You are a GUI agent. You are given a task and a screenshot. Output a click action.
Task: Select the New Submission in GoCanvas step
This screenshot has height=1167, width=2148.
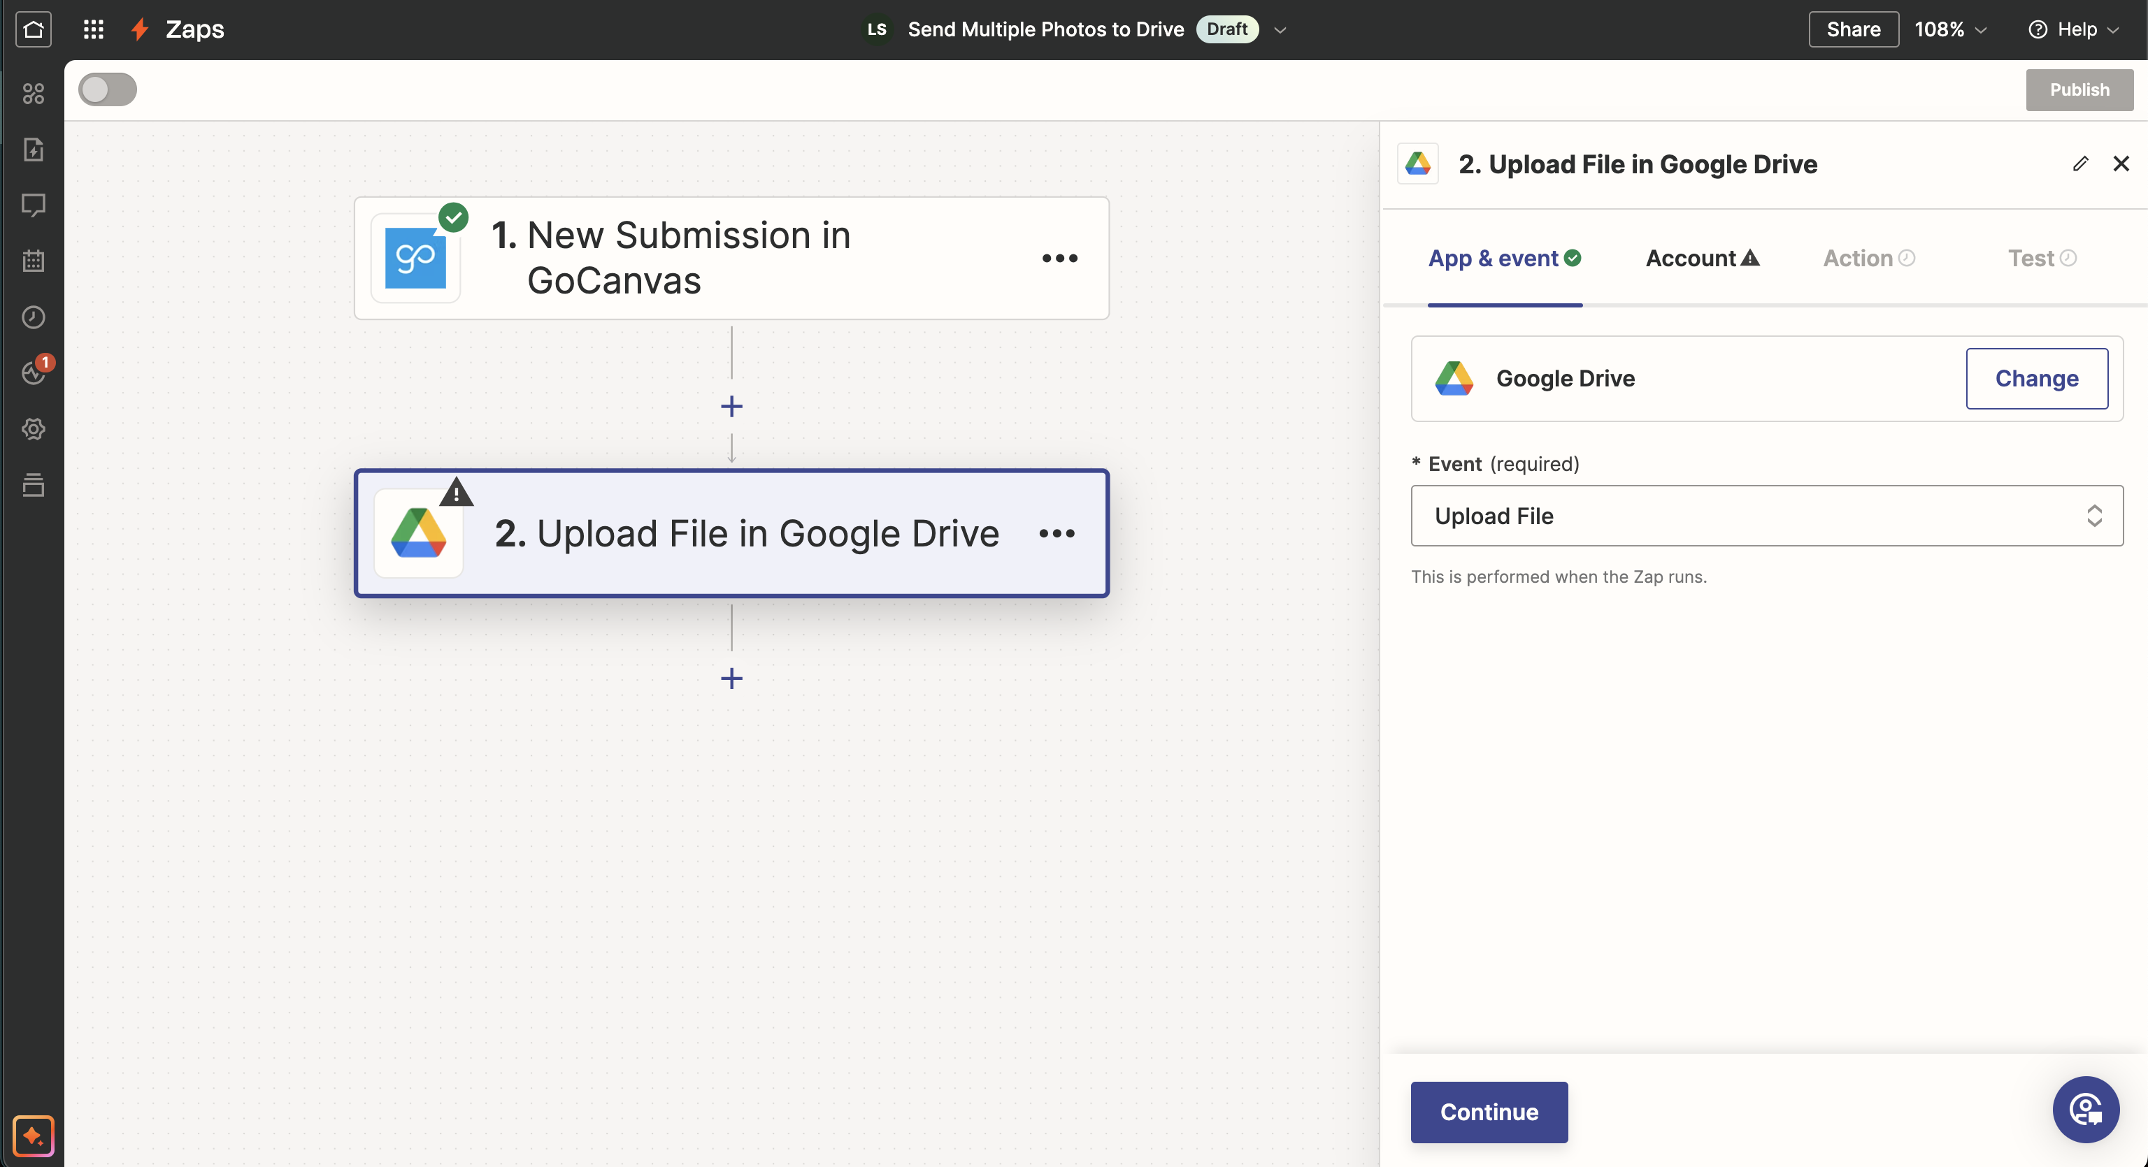[731, 259]
